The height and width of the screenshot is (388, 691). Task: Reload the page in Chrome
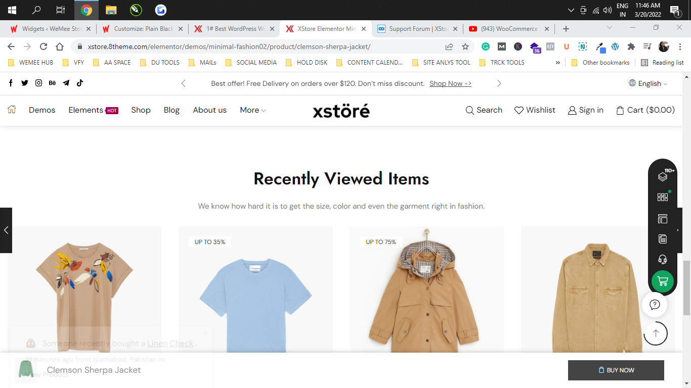click(44, 46)
